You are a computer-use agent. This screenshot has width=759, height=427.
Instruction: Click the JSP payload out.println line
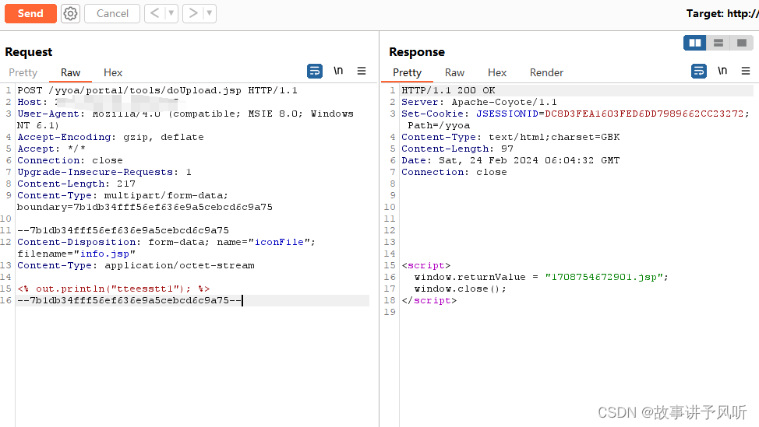coord(114,289)
